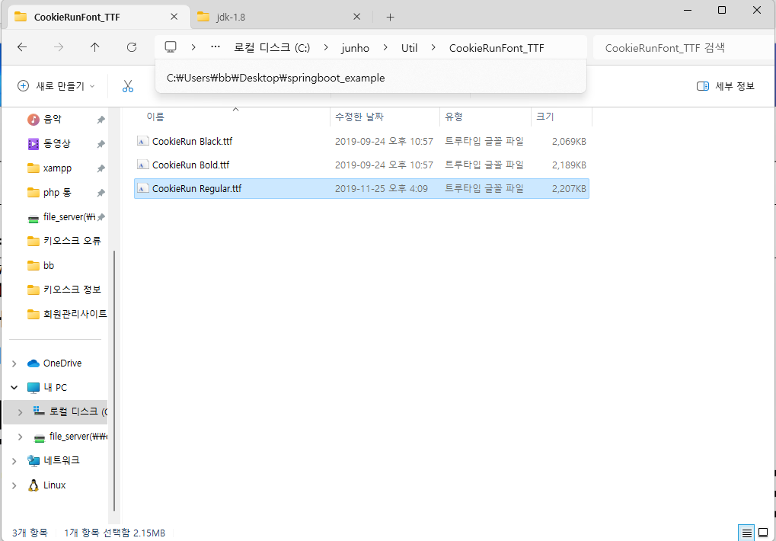
Task: Expand 로컬 디스크 under 내 PC
Action: click(21, 411)
